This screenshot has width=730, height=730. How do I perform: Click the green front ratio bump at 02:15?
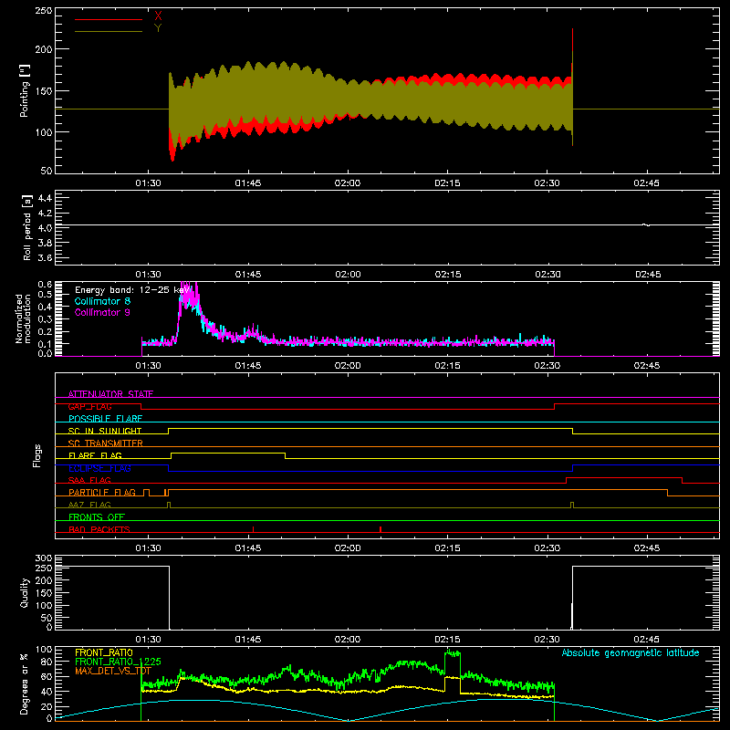pyautogui.click(x=453, y=654)
